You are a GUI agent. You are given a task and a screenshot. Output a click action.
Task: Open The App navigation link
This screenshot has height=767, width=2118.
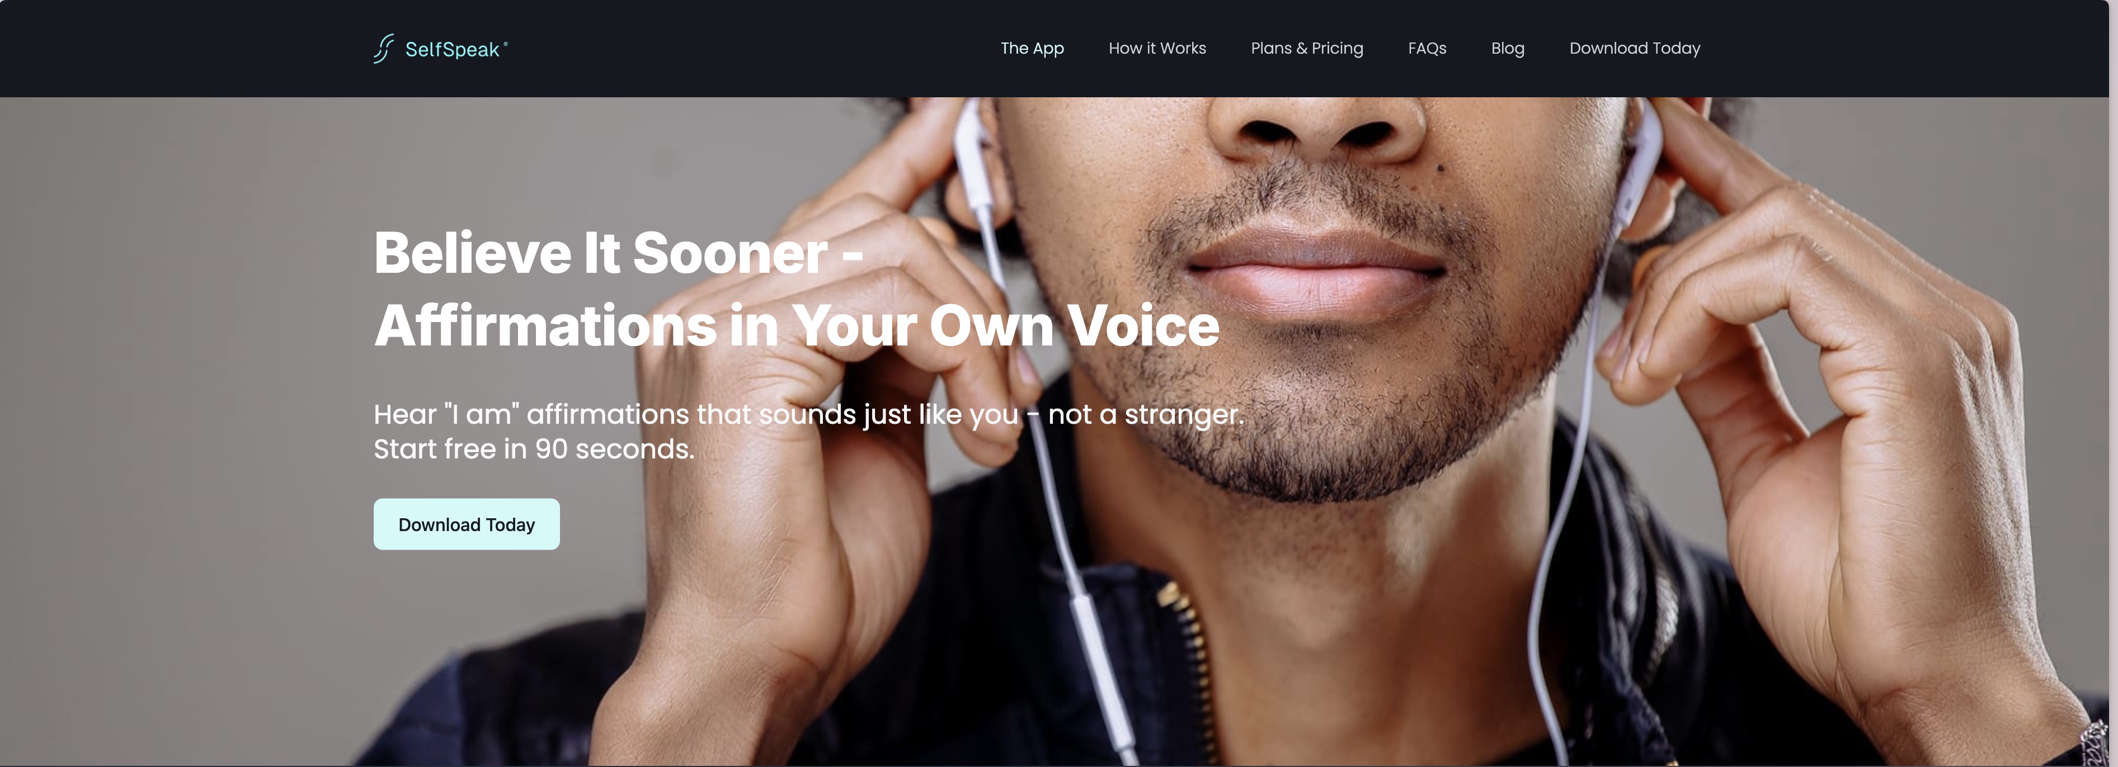[x=1032, y=49]
